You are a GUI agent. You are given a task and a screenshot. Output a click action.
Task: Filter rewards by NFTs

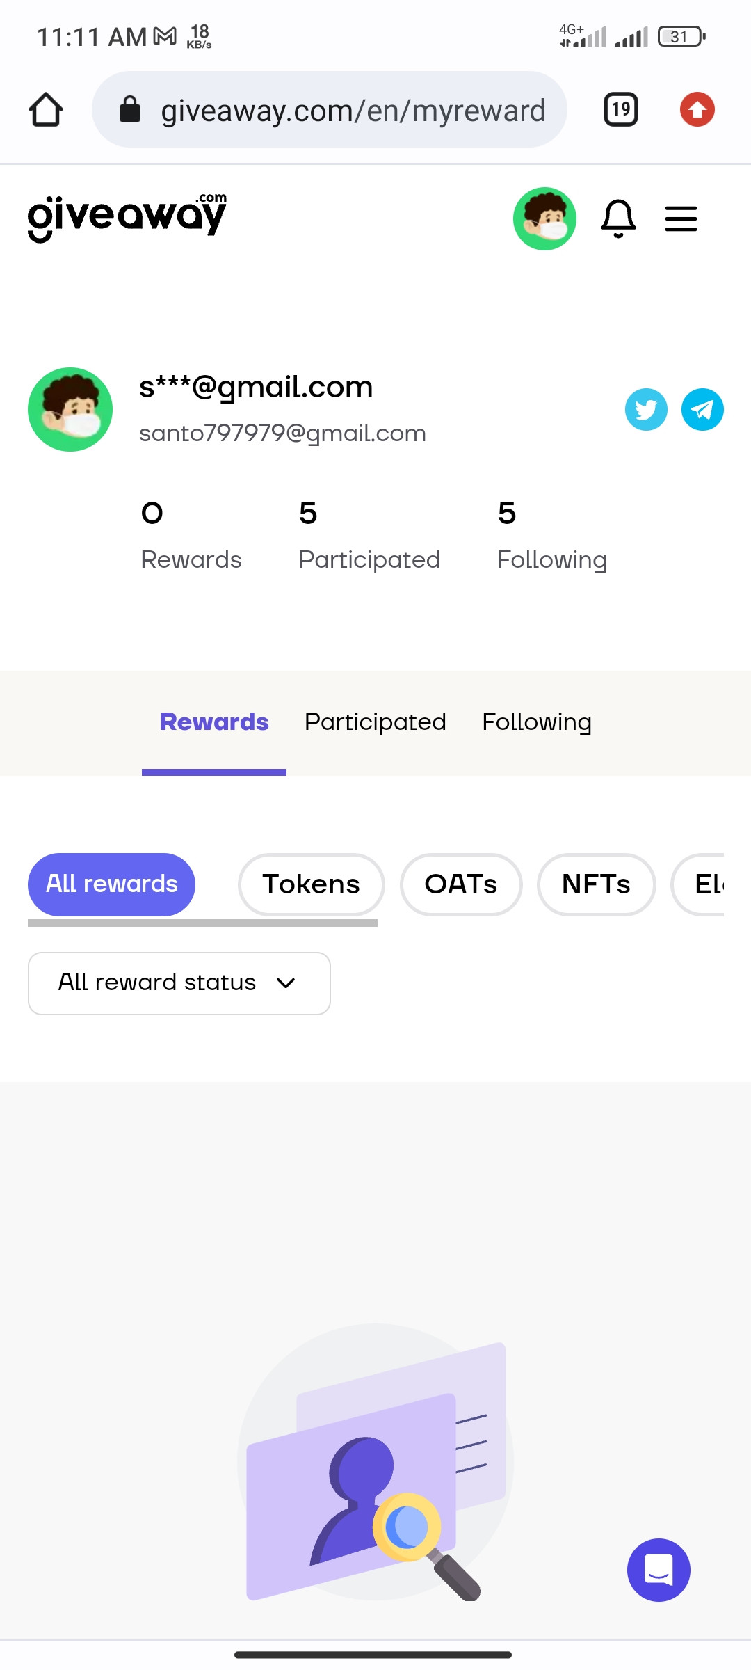point(596,884)
